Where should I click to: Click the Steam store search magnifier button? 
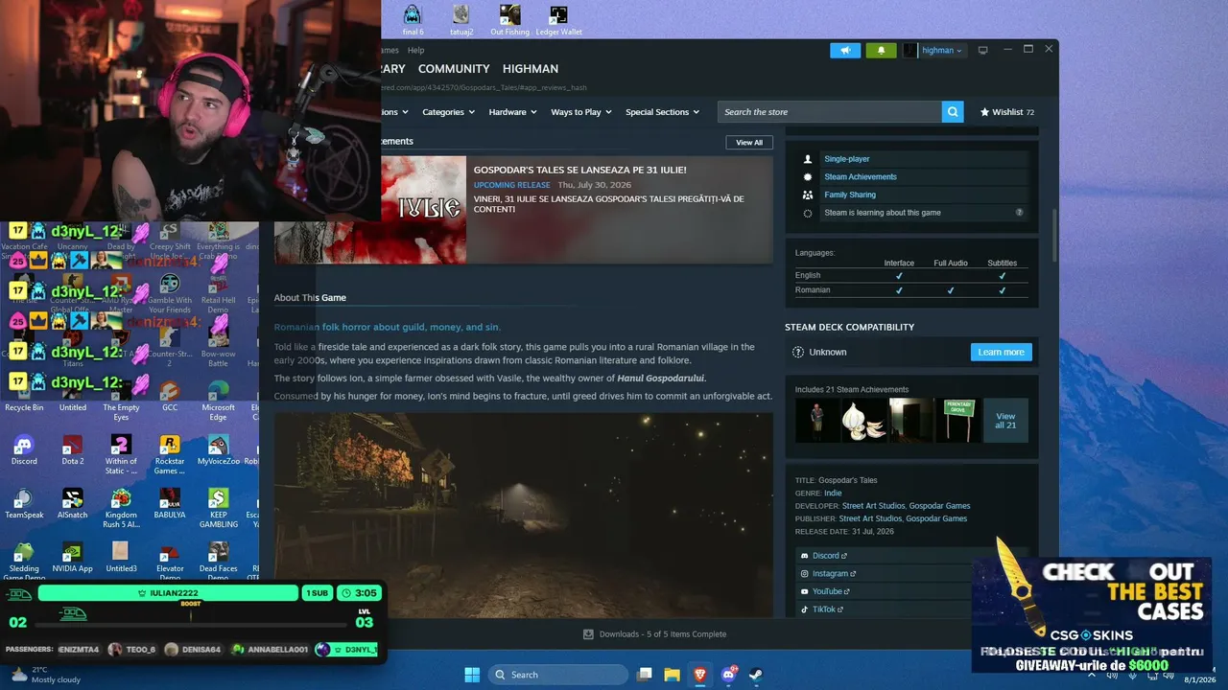(x=952, y=112)
